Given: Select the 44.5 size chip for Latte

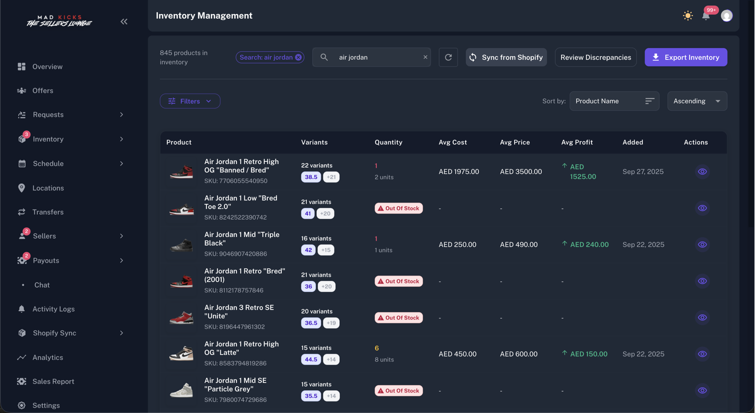Looking at the screenshot, I should tap(311, 359).
